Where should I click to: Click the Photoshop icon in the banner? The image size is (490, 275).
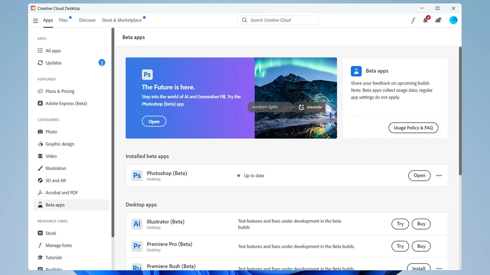click(x=147, y=75)
